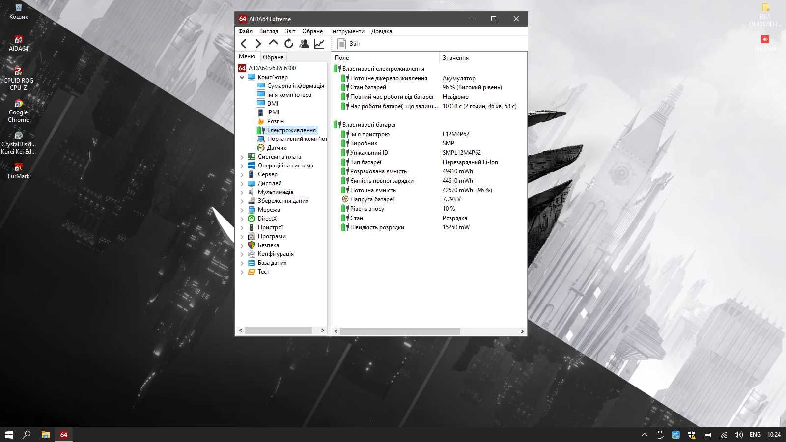Switch to the Обране tab in the sidebar
Screen dimensions: 786x442
click(273, 57)
